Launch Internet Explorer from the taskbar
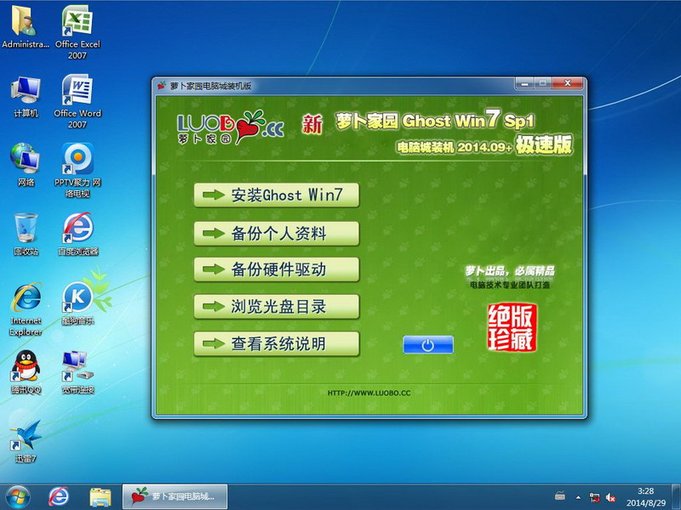This screenshot has height=510, width=681. pyautogui.click(x=58, y=496)
